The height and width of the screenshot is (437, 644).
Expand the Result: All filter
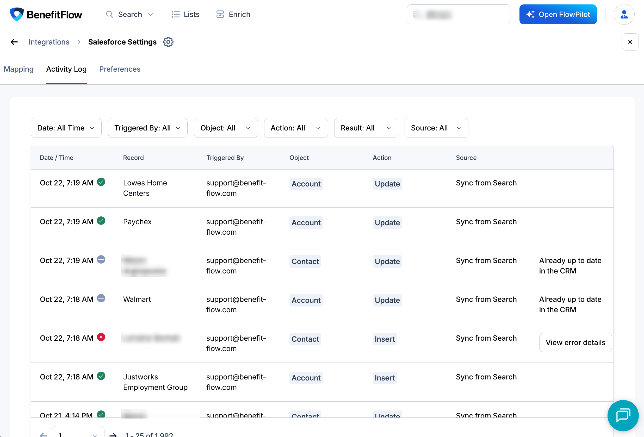(x=366, y=128)
